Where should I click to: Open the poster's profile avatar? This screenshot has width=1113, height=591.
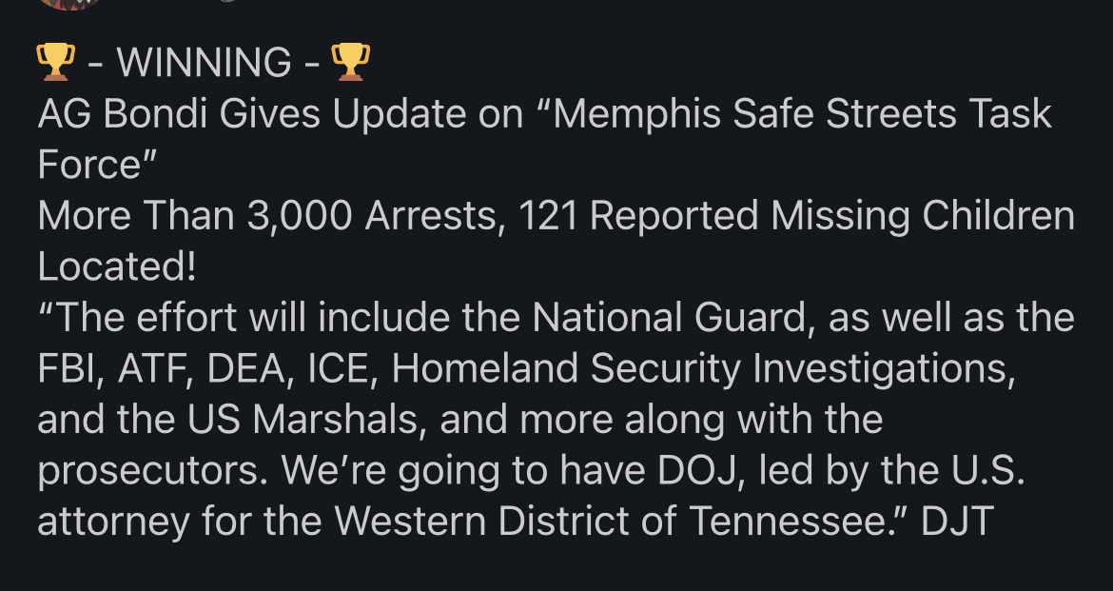coord(72,4)
